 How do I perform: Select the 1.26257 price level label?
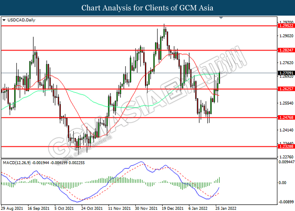pos(286,89)
